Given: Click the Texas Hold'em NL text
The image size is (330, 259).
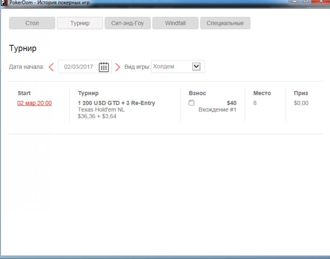Looking at the screenshot, I should point(101,110).
